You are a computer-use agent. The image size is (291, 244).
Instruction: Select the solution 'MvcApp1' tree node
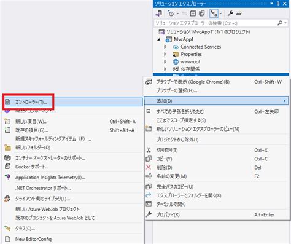click(x=208, y=32)
